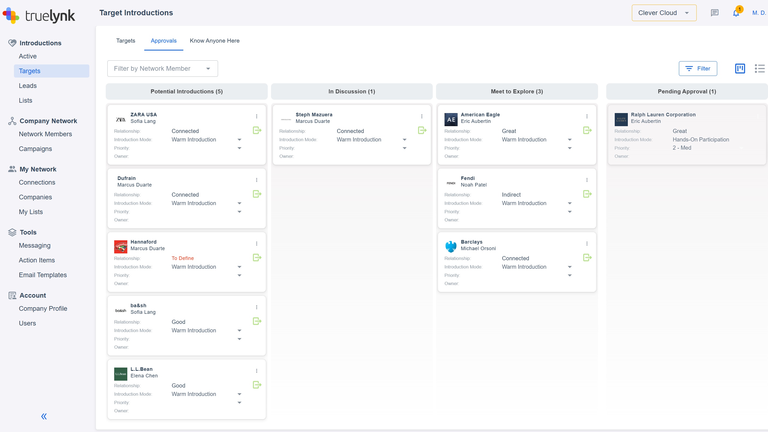Click the Barclays eagle logo thumbnail

(x=451, y=247)
